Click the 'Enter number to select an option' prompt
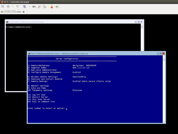178x134 pixels. point(46,108)
